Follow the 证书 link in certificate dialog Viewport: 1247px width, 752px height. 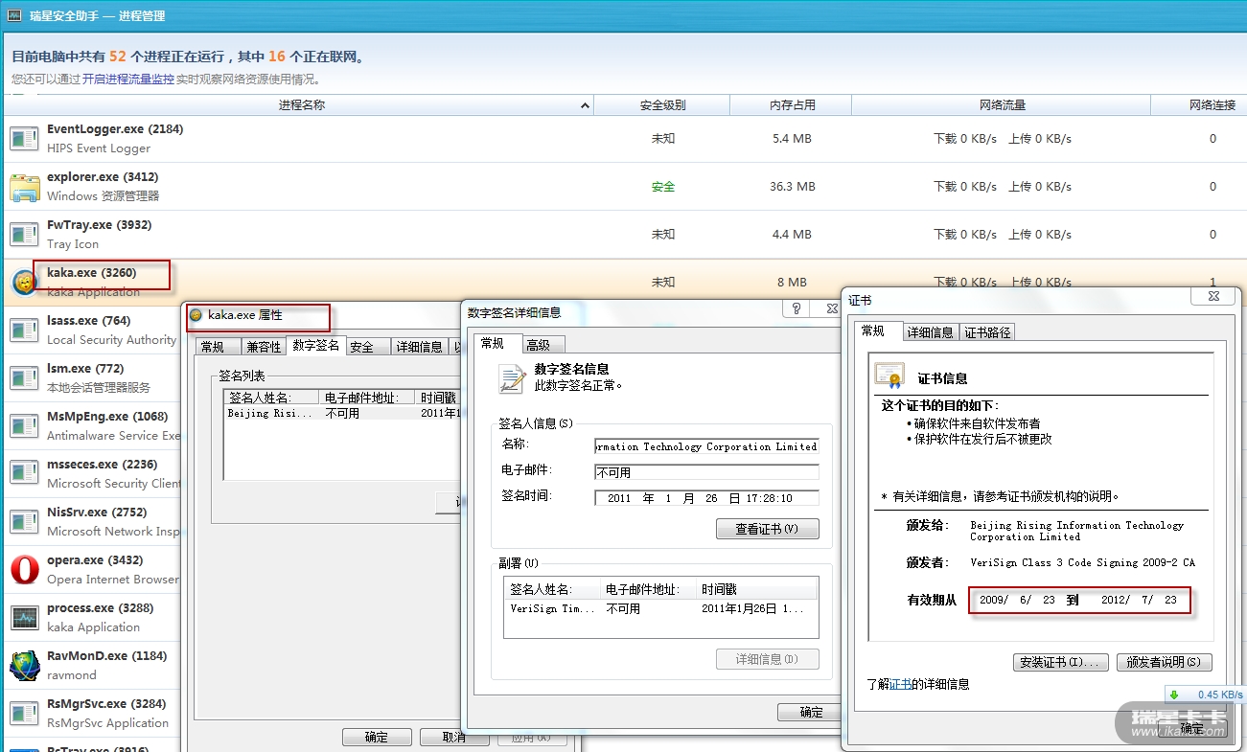(900, 684)
